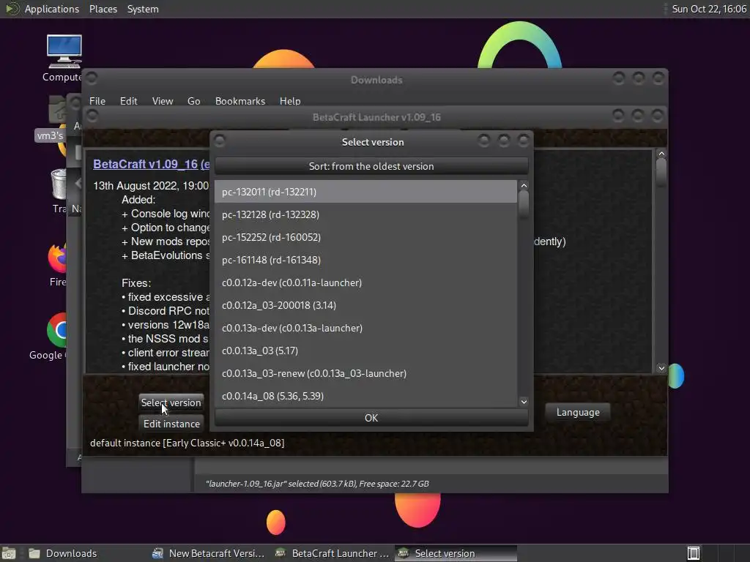Click the show desktop icon in taskbar
750x562 pixels.
9,553
